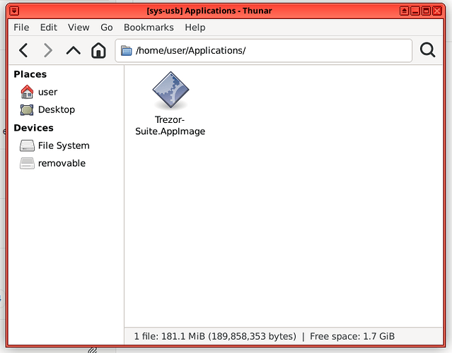
Task: Select the 'user' entry in Places
Action: coord(47,92)
